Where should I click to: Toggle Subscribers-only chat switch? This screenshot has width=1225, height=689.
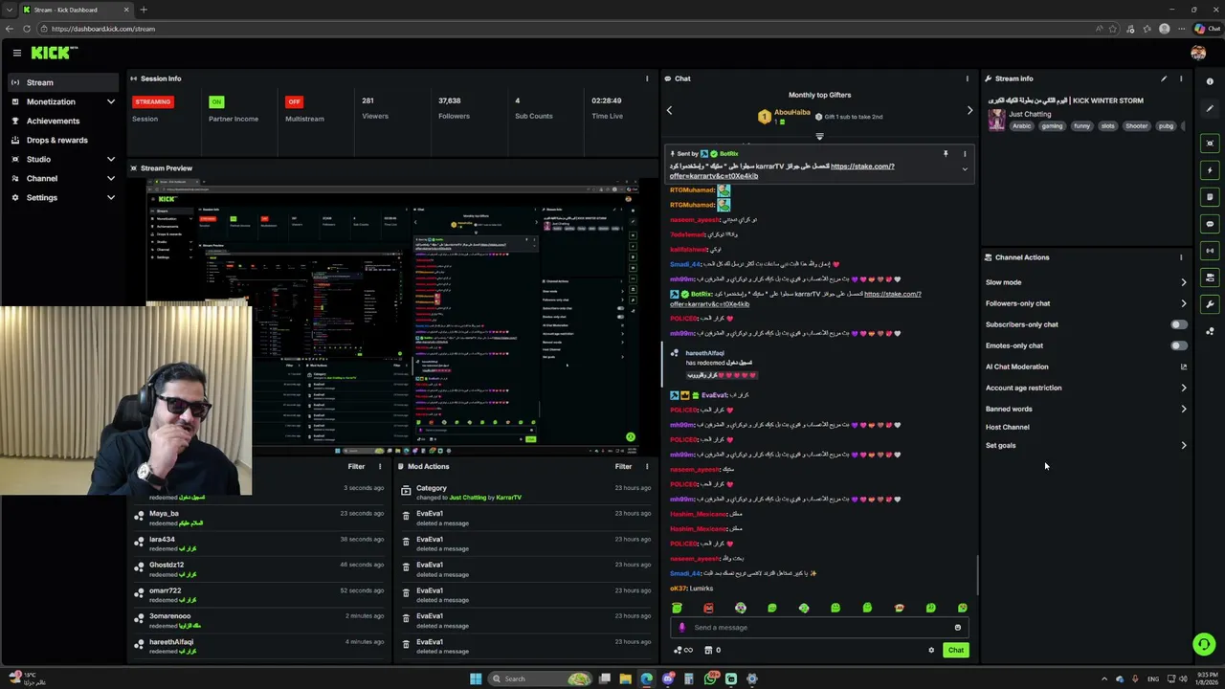[x=1179, y=324]
